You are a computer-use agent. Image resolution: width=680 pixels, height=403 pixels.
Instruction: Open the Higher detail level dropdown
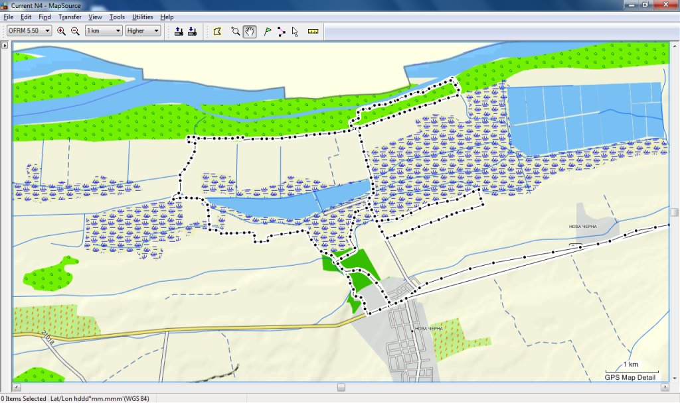point(143,31)
